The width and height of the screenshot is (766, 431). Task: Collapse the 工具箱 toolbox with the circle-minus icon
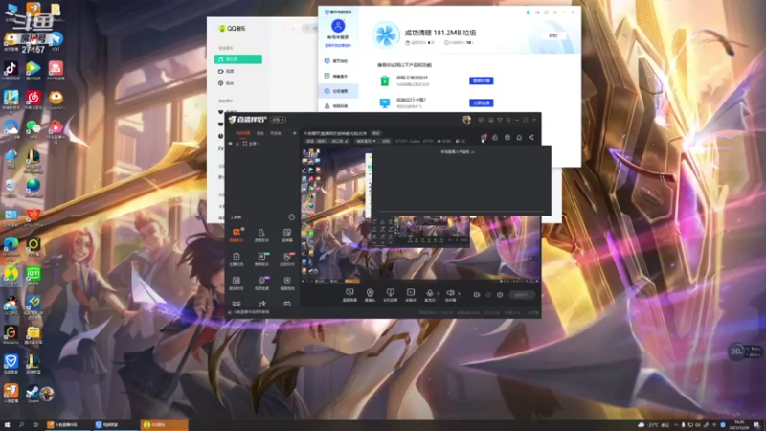pyautogui.click(x=291, y=217)
